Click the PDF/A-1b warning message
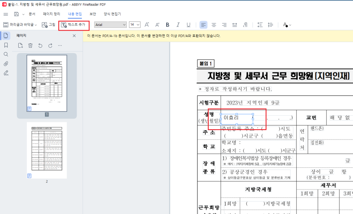Image resolution: width=353 pixels, height=214 pixels. 154,36
